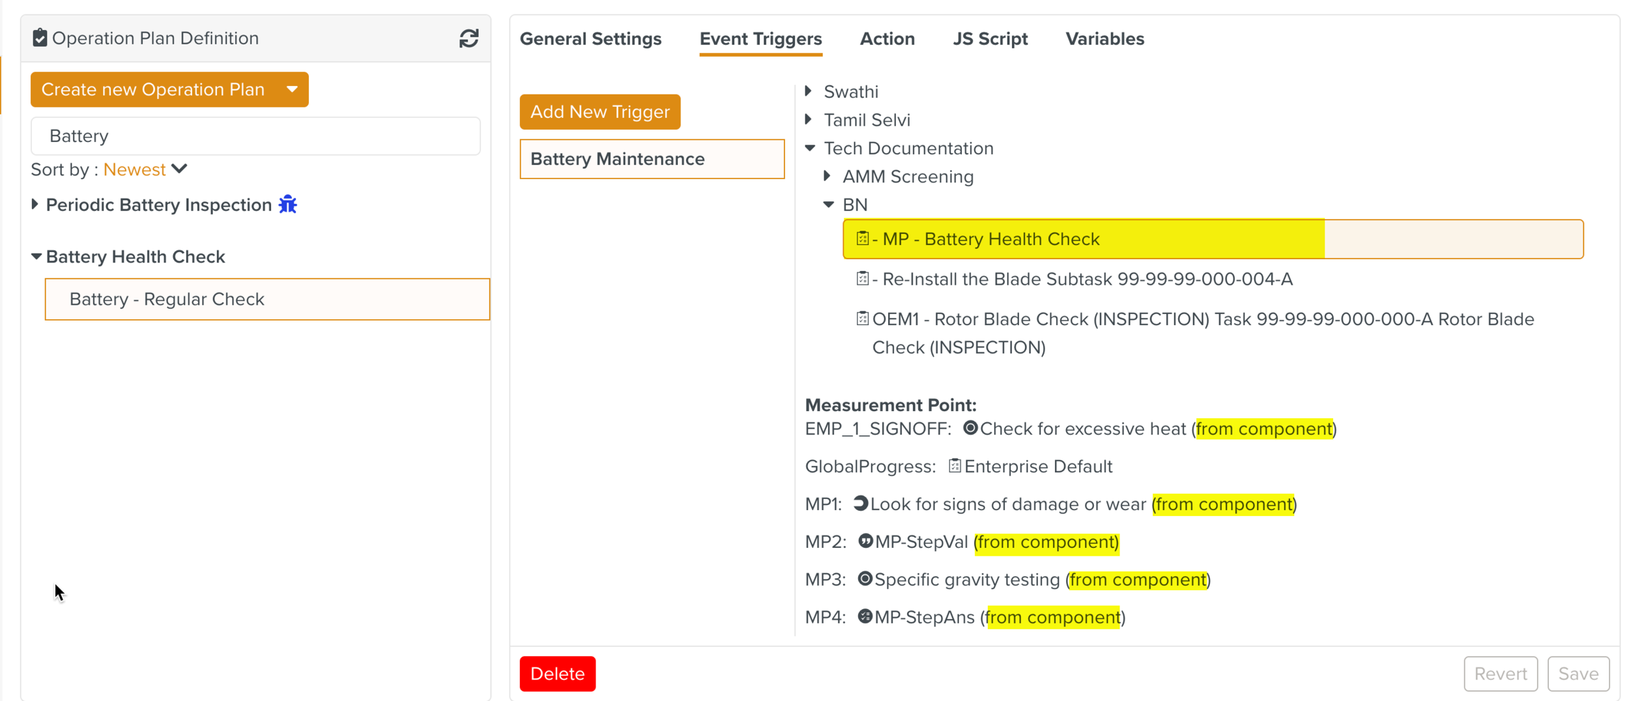The height and width of the screenshot is (701, 1629).
Task: Open the Sort by Newest dropdown
Action: tap(146, 169)
